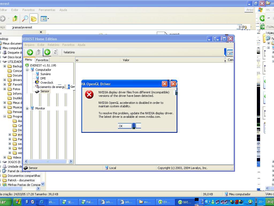
Task: Select Documentos compartilhados in Explorer tree
Action: coord(24,175)
